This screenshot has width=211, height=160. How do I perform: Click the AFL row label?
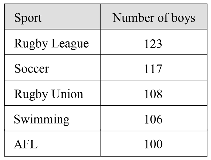click(x=26, y=144)
